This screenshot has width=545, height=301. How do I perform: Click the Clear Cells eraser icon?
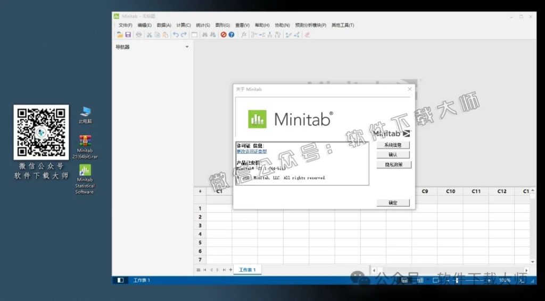click(307, 35)
